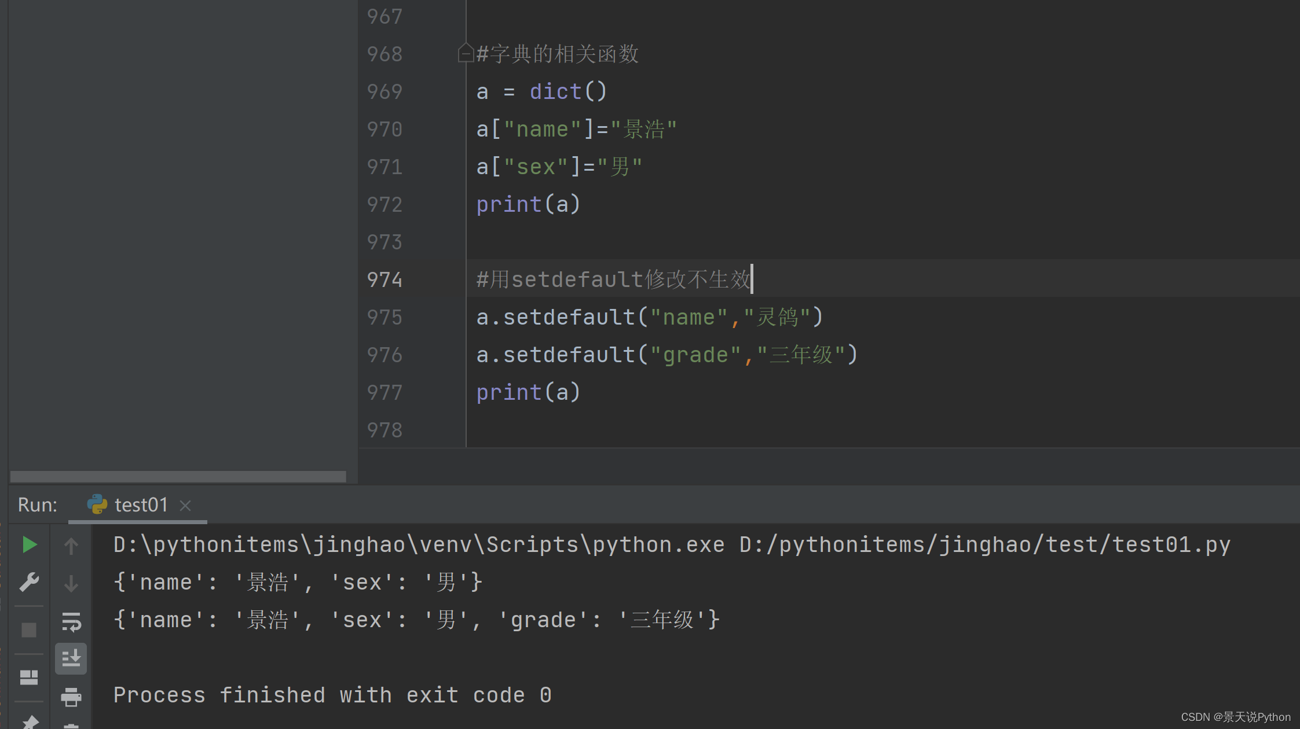Close the test01 run tab

(185, 506)
